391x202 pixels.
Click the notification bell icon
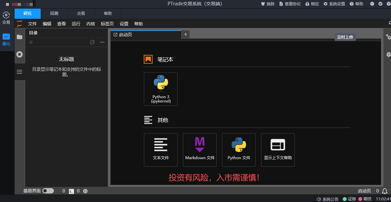coord(385,191)
